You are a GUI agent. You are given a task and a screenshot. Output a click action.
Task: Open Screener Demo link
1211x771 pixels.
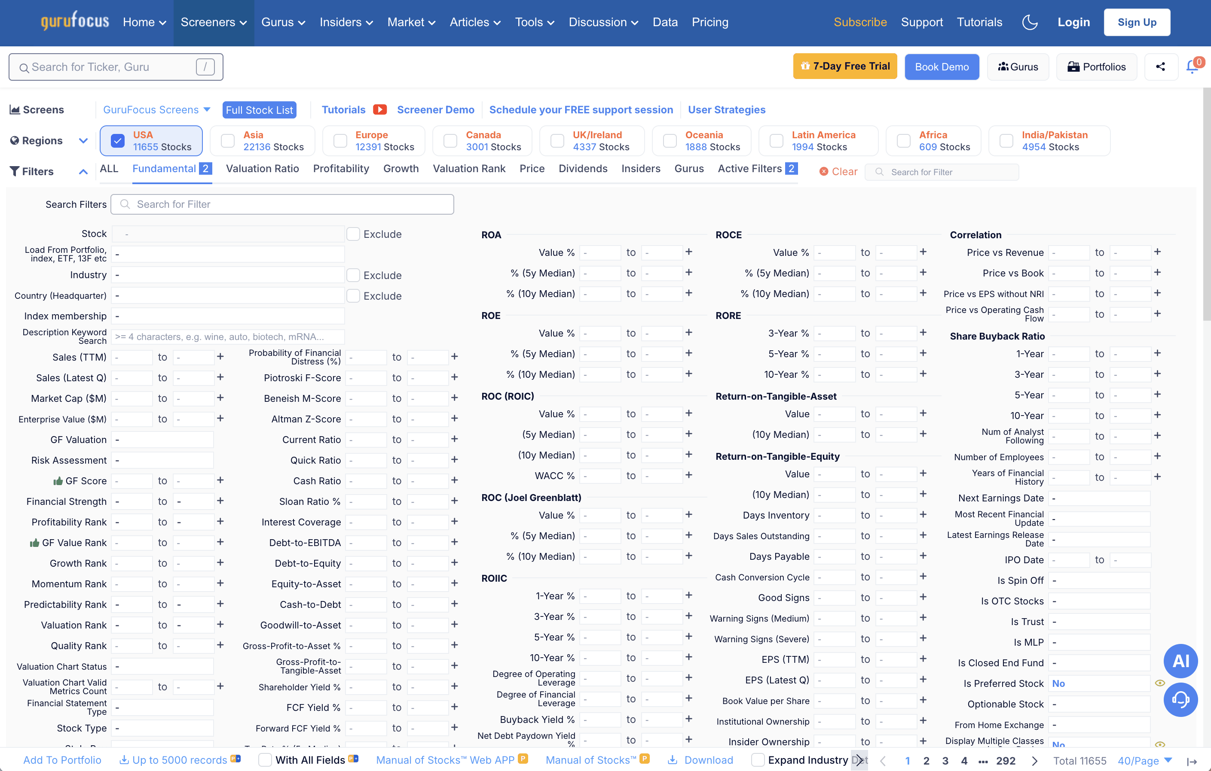(435, 109)
